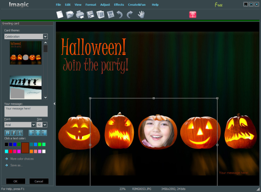Image resolution: width=261 pixels, height=192 pixels.
Task: Click the green Free label
Action: 218,5
